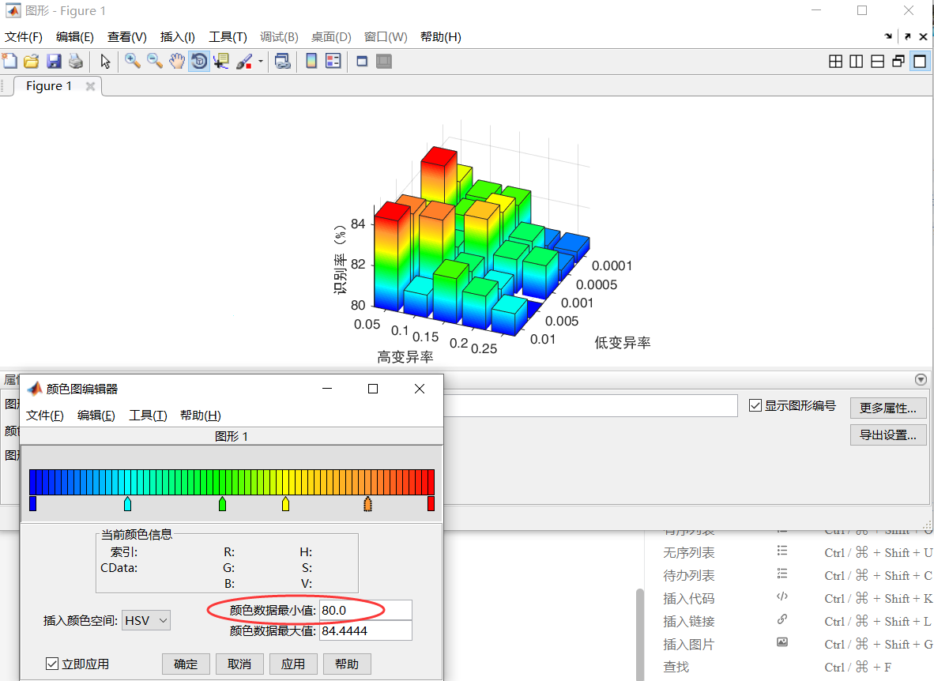Close the Figure 1 tab

click(91, 86)
